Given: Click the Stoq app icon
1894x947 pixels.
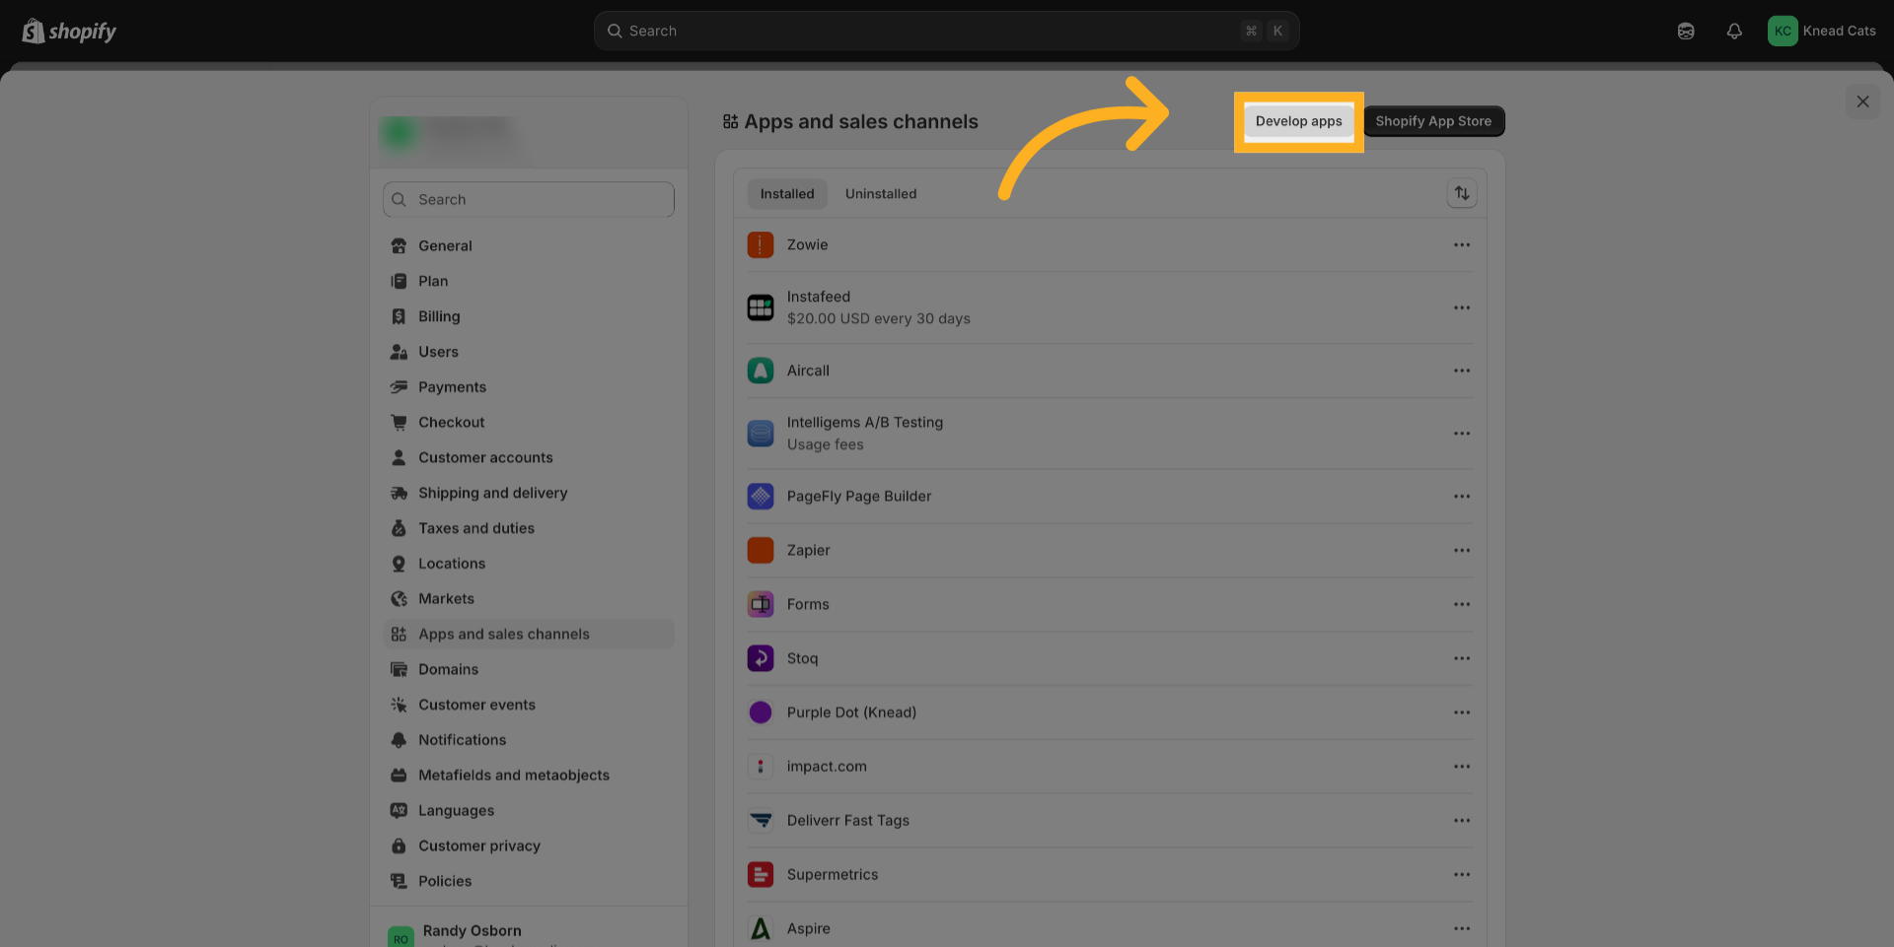Looking at the screenshot, I should pos(761,658).
